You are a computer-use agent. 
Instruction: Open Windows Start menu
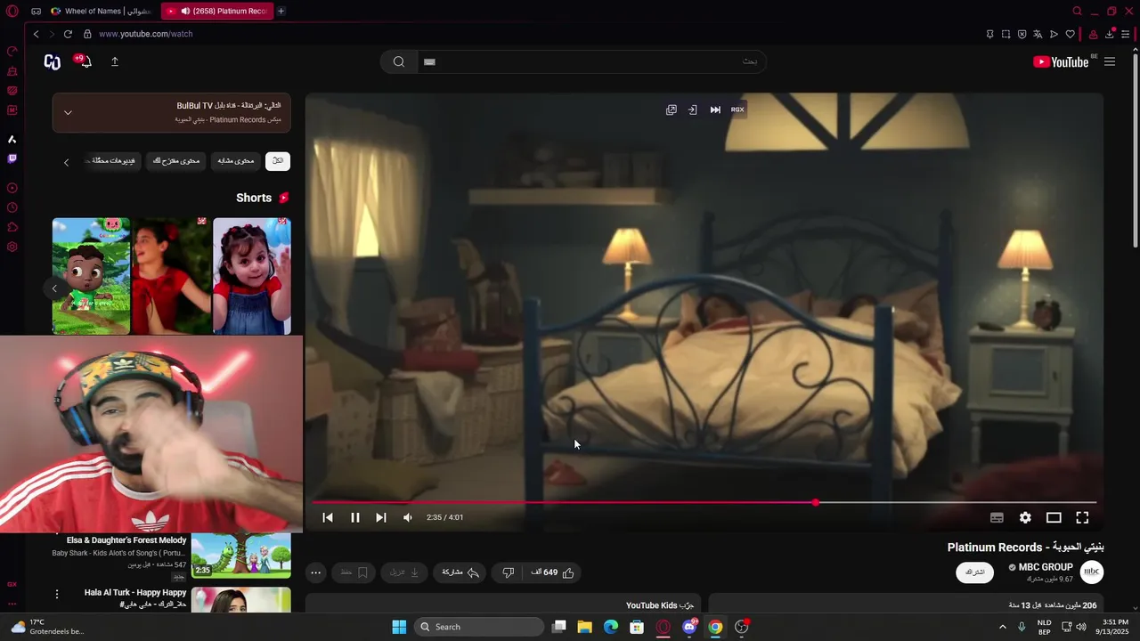399,627
